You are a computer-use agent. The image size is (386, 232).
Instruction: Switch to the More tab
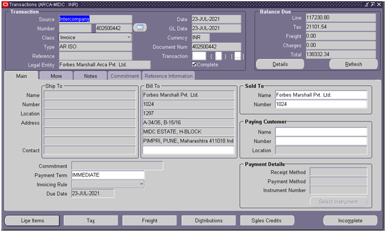pyautogui.click(x=56, y=76)
